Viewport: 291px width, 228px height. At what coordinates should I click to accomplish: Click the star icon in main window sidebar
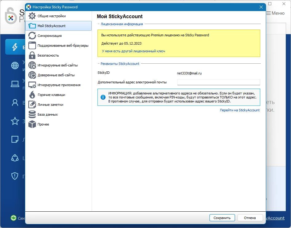15,121
